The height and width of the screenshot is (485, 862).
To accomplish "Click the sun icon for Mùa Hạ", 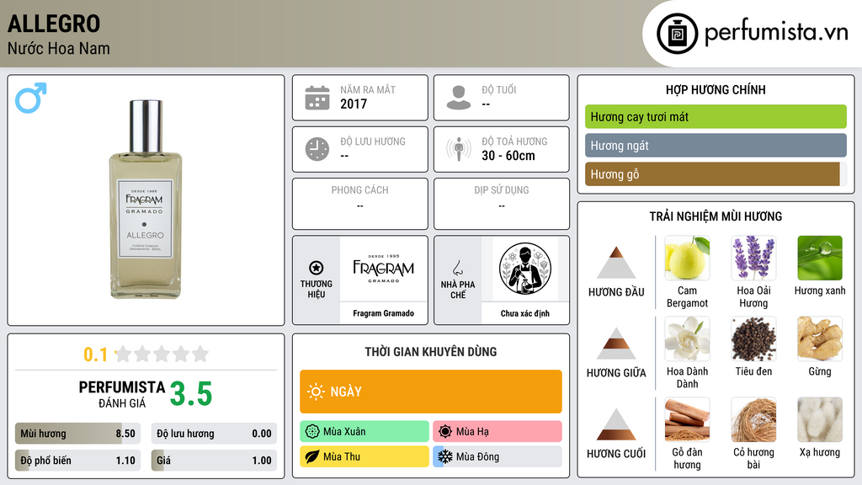I will coord(445,432).
